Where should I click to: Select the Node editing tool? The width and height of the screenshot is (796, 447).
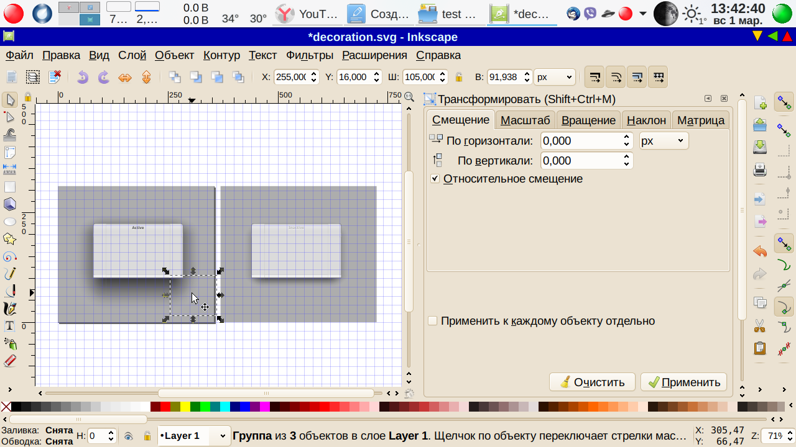[x=10, y=117]
